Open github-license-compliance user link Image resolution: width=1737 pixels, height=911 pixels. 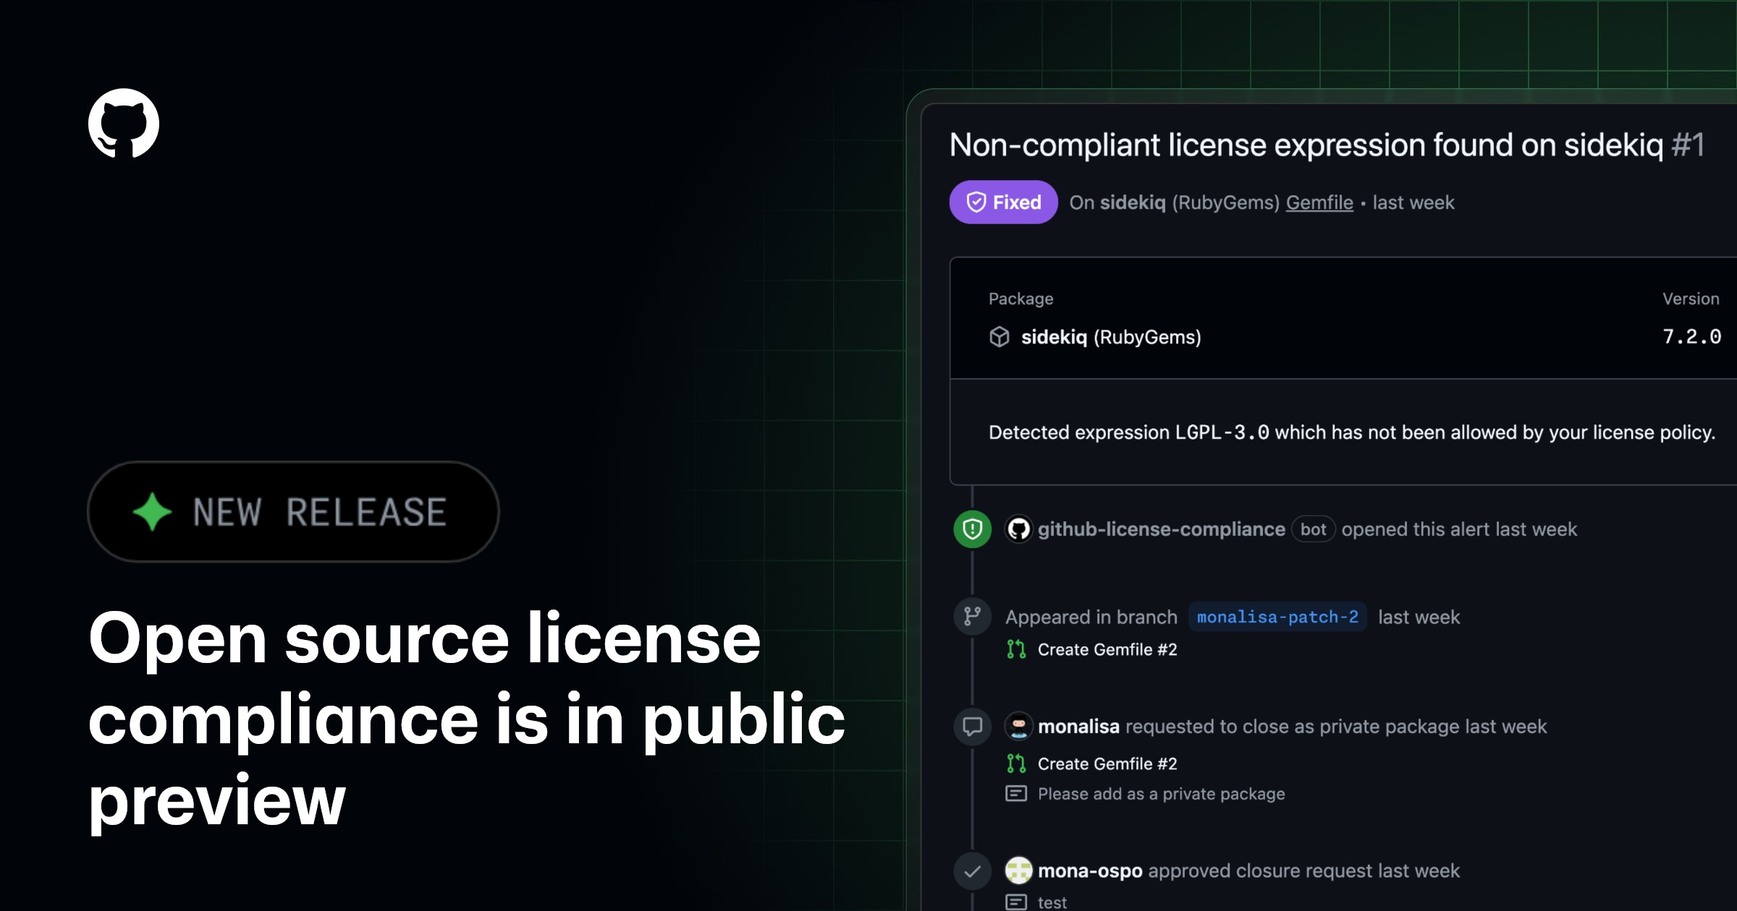1161,529
